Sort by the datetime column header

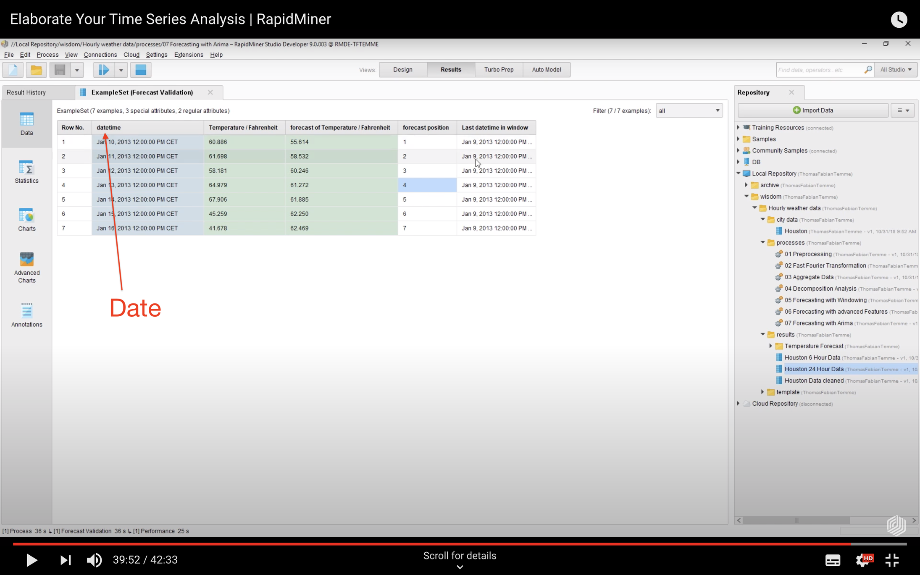click(x=147, y=127)
